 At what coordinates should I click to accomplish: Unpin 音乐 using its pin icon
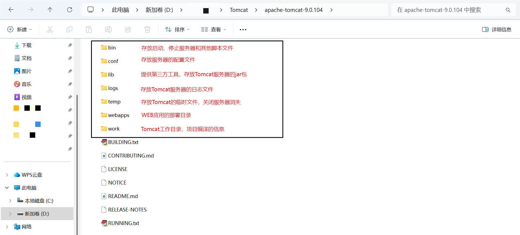[70, 84]
